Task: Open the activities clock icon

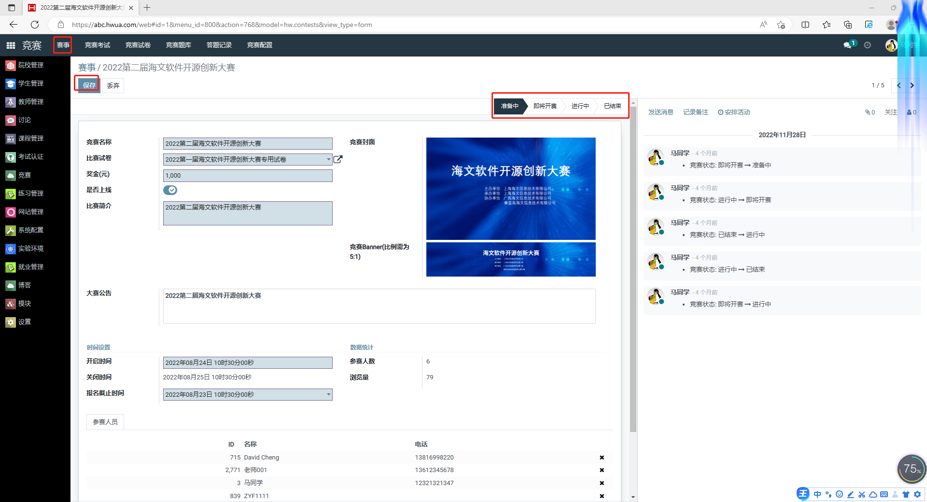Action: click(868, 45)
